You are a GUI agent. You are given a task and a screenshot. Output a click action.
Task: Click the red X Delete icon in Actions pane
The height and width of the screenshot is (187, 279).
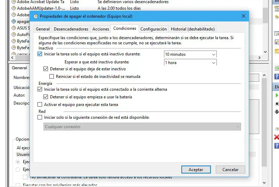[277, 137]
